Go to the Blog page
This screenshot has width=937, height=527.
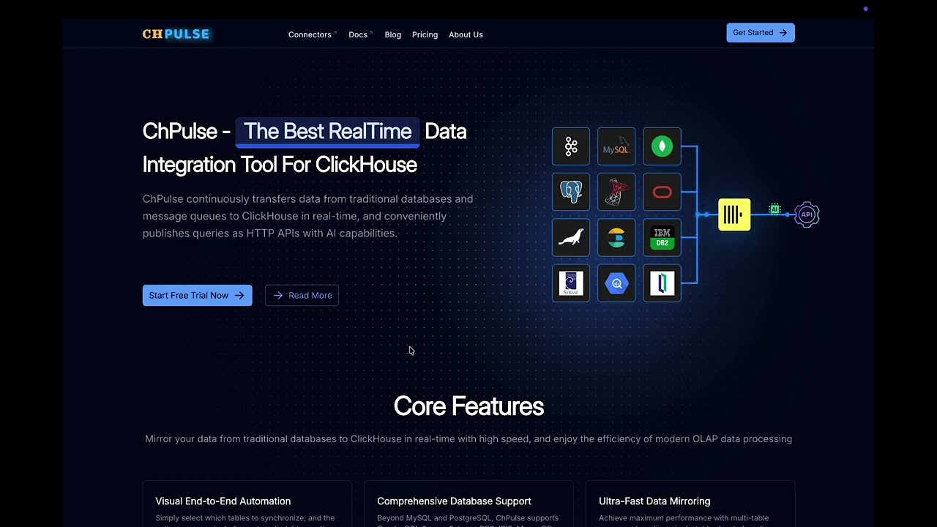(393, 34)
